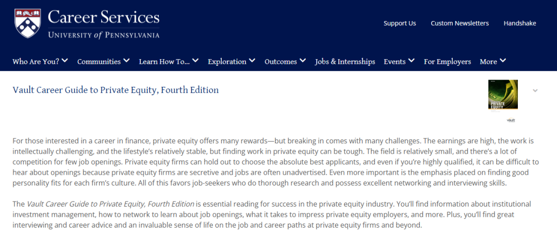Open the Events dropdown menu
The image size is (557, 239).
399,61
